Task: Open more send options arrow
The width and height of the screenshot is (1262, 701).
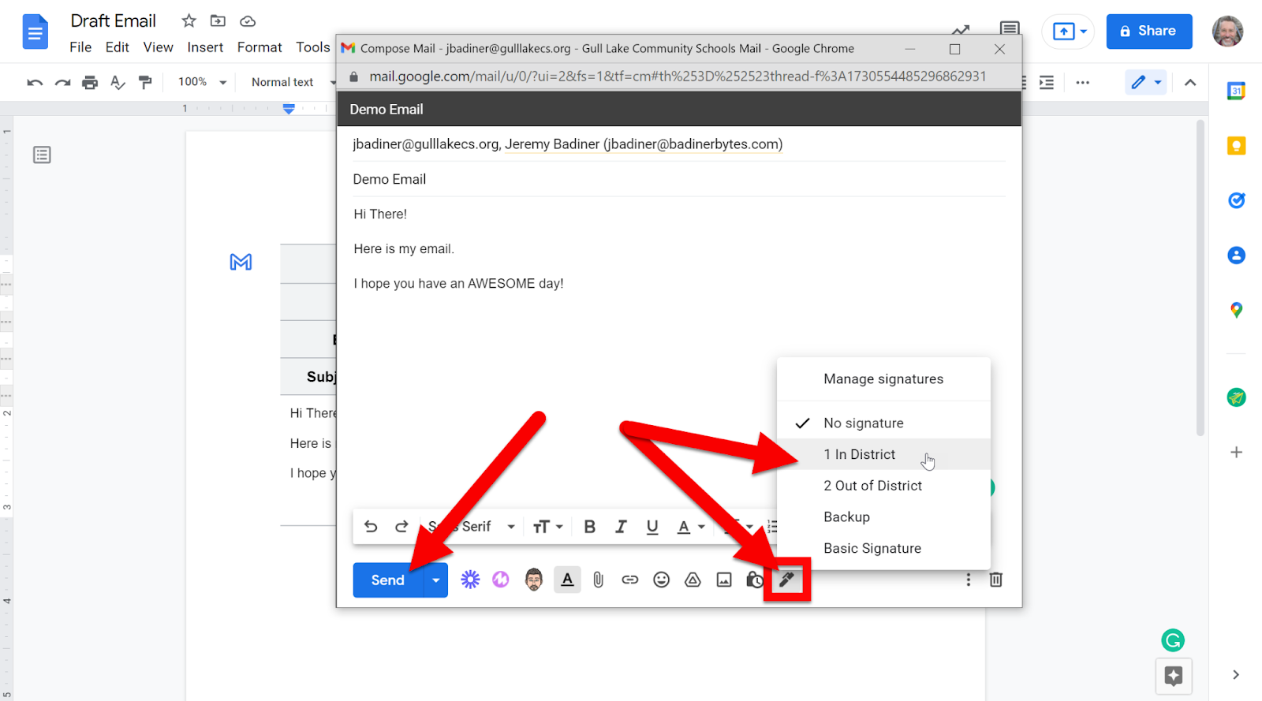Action: [435, 580]
